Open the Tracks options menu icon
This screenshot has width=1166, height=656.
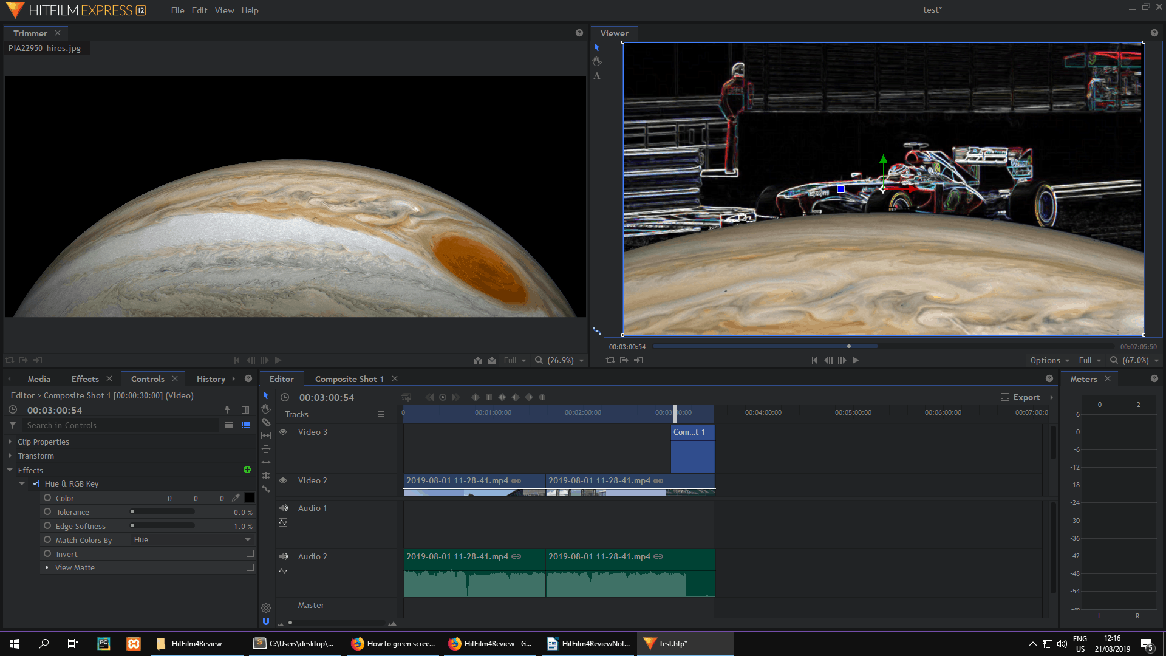pyautogui.click(x=381, y=414)
